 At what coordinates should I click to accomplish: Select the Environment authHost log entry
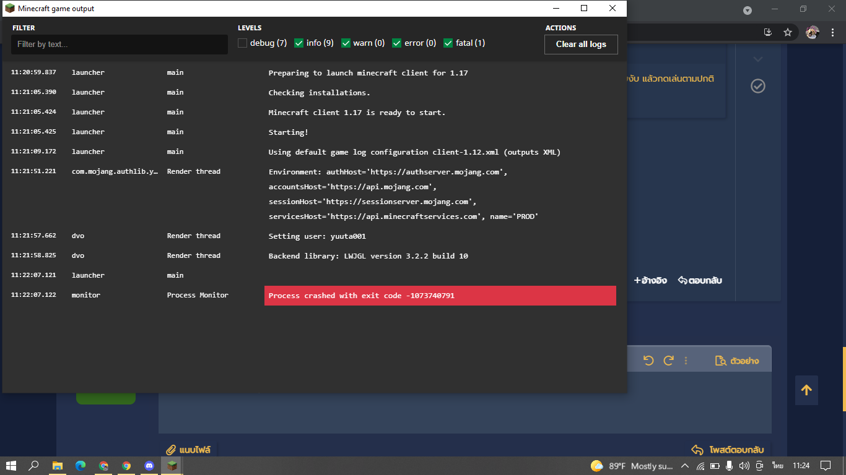pyautogui.click(x=403, y=194)
